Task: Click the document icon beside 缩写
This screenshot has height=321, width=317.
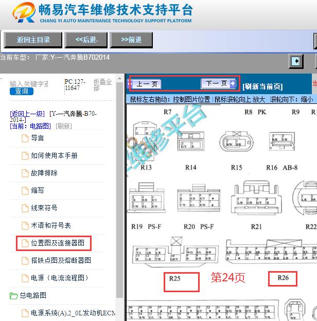Action: tap(25, 190)
